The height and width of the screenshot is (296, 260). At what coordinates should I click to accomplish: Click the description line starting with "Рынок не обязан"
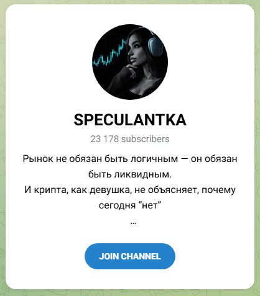[x=130, y=159]
